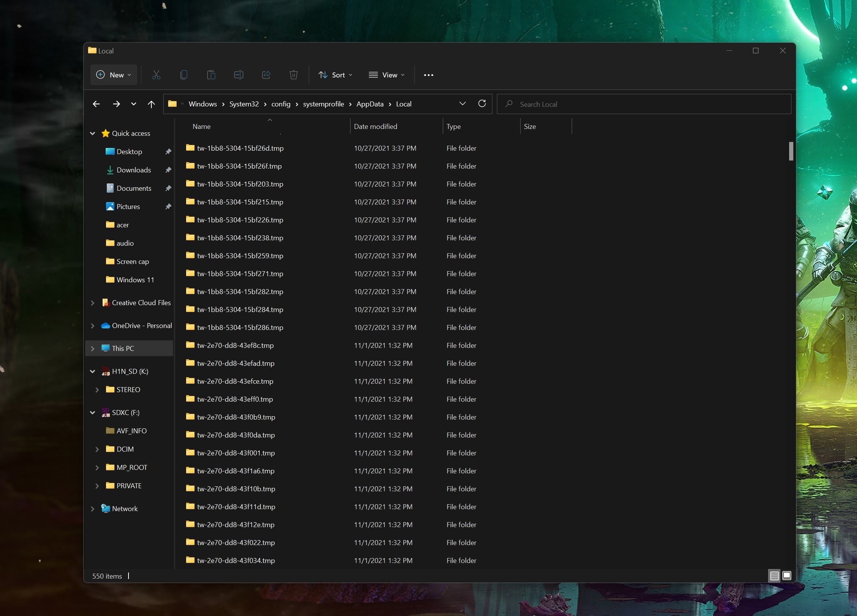Click the Delete trash can icon
857x616 pixels.
point(293,75)
